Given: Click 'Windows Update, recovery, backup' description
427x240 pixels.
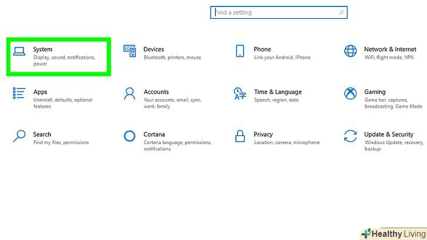Looking at the screenshot, I should click(394, 145).
